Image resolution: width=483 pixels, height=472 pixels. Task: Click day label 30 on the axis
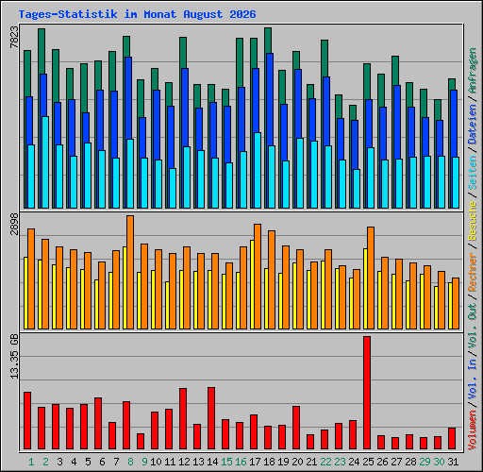tap(439, 462)
